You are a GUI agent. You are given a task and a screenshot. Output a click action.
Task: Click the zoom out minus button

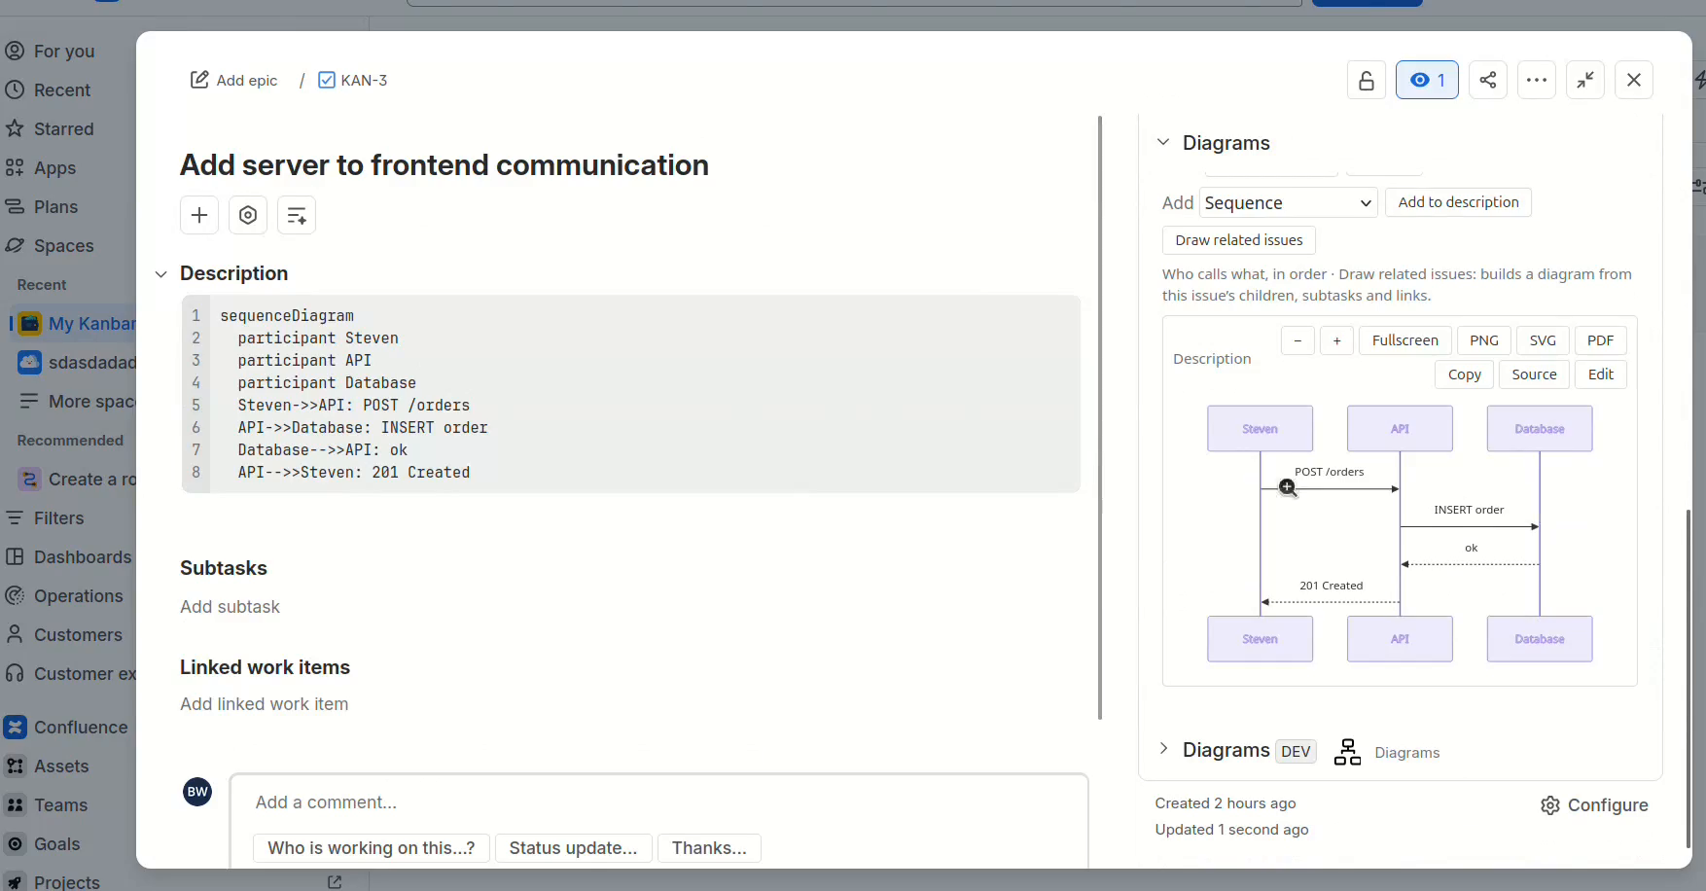[1297, 340]
